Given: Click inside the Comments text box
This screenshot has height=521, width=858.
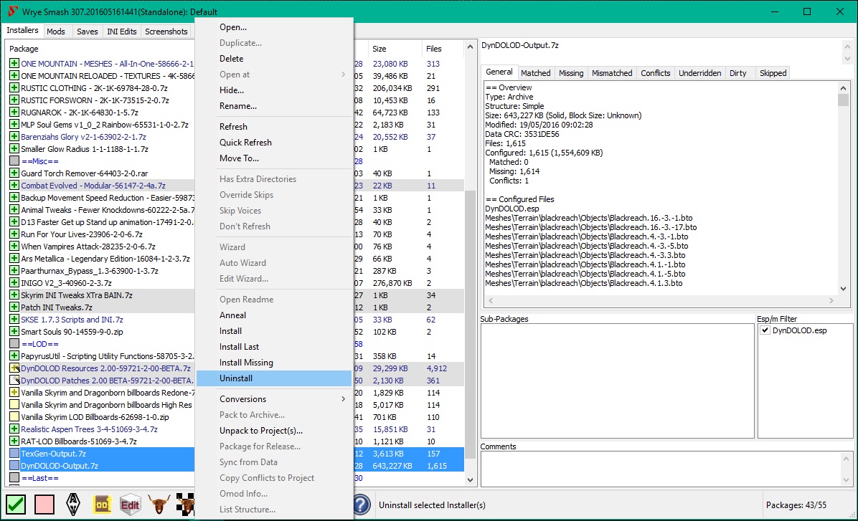Looking at the screenshot, I should point(662,469).
